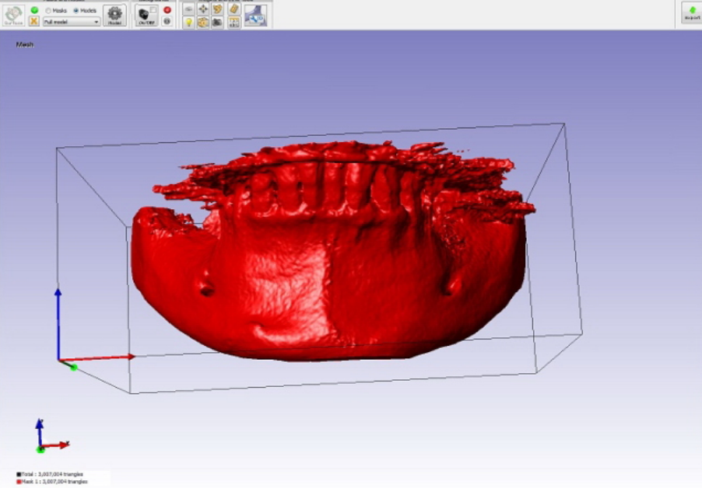The image size is (702, 488).
Task: Click the grey info icon below red circle
Action: (x=167, y=21)
